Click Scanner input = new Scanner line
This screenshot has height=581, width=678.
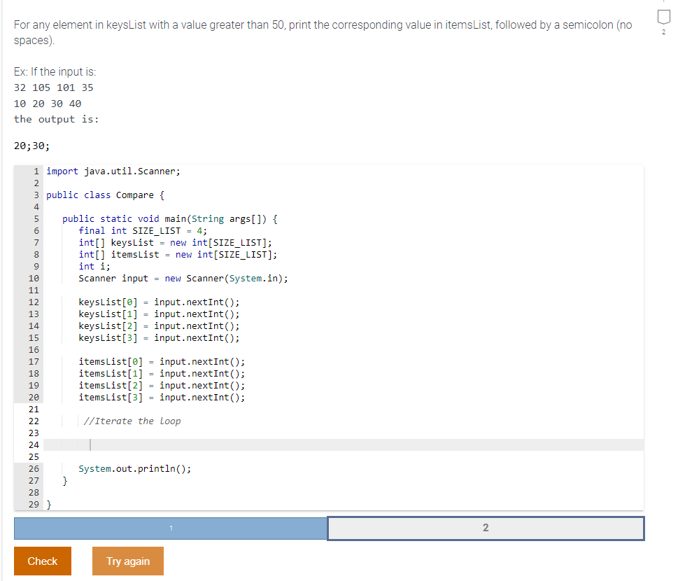pos(183,279)
